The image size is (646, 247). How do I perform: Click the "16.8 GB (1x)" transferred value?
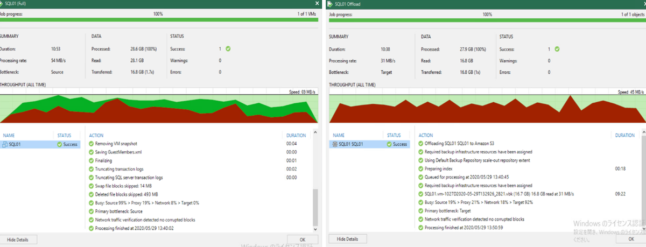pyautogui.click(x=472, y=72)
